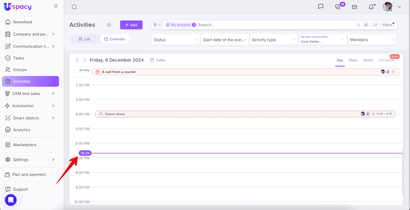Open the Status dropdown
The image size is (410, 210).
(176, 40)
